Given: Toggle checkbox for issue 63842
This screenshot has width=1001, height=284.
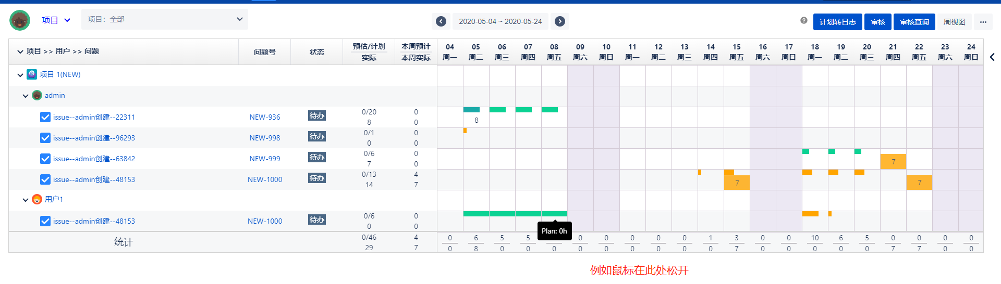Looking at the screenshot, I should [45, 159].
